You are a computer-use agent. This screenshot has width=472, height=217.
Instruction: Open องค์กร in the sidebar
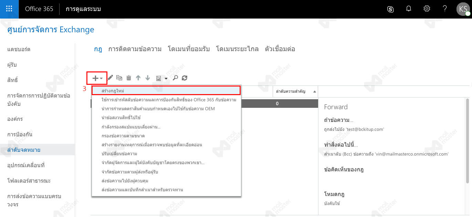click(15, 119)
